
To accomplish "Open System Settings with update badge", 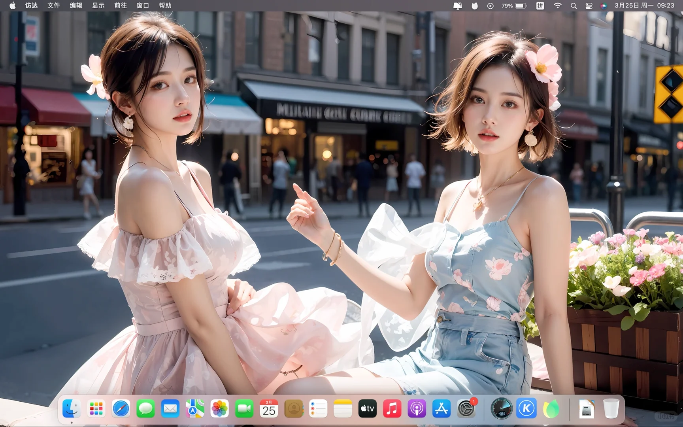I will click(466, 408).
